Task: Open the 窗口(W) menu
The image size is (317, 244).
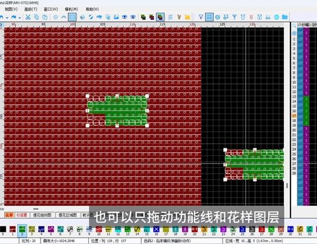Action: coord(51,9)
